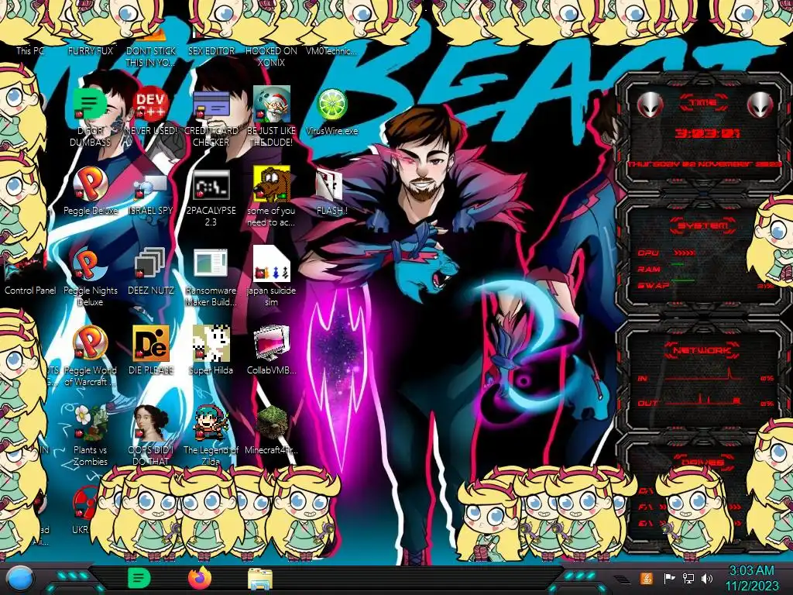Open the Start orb on the taskbar

click(21, 579)
